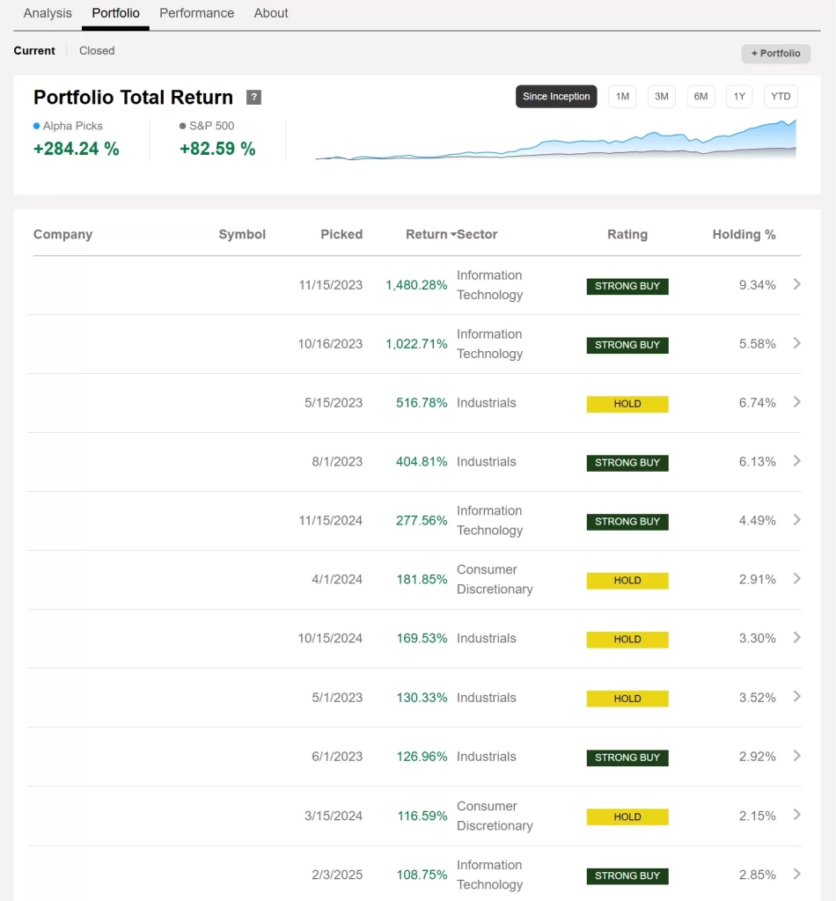Viewport: 836px width, 901px height.
Task: Click the Alpha Picks blue legend dot
Action: [36, 127]
